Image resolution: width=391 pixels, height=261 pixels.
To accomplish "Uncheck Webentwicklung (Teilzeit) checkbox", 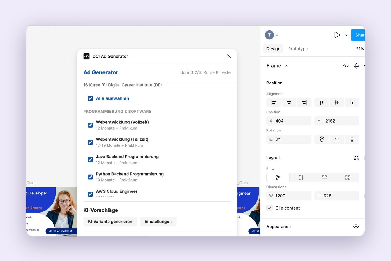I will pos(90,142).
